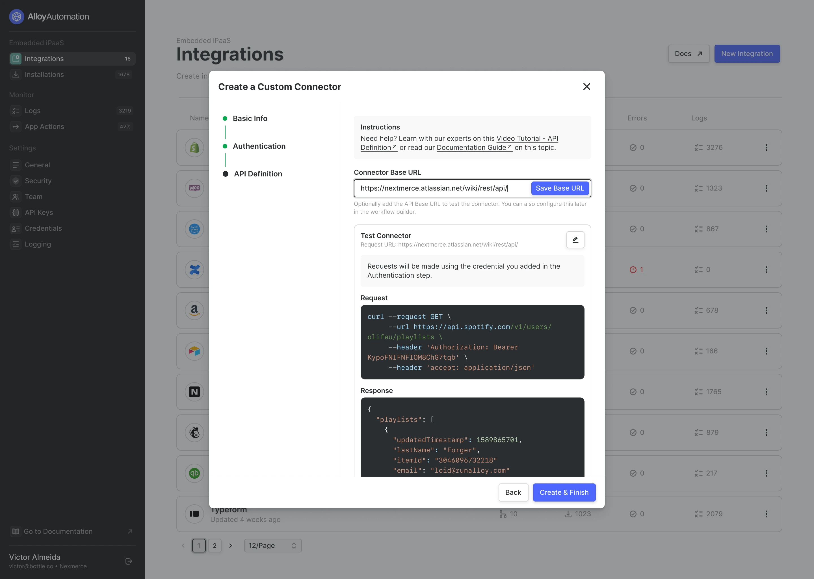
Task: Select page 1 in the pagination
Action: coord(198,545)
